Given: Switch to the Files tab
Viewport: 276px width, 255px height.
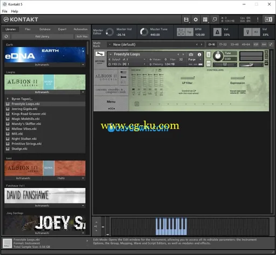Looking at the screenshot, I should 27,29.
